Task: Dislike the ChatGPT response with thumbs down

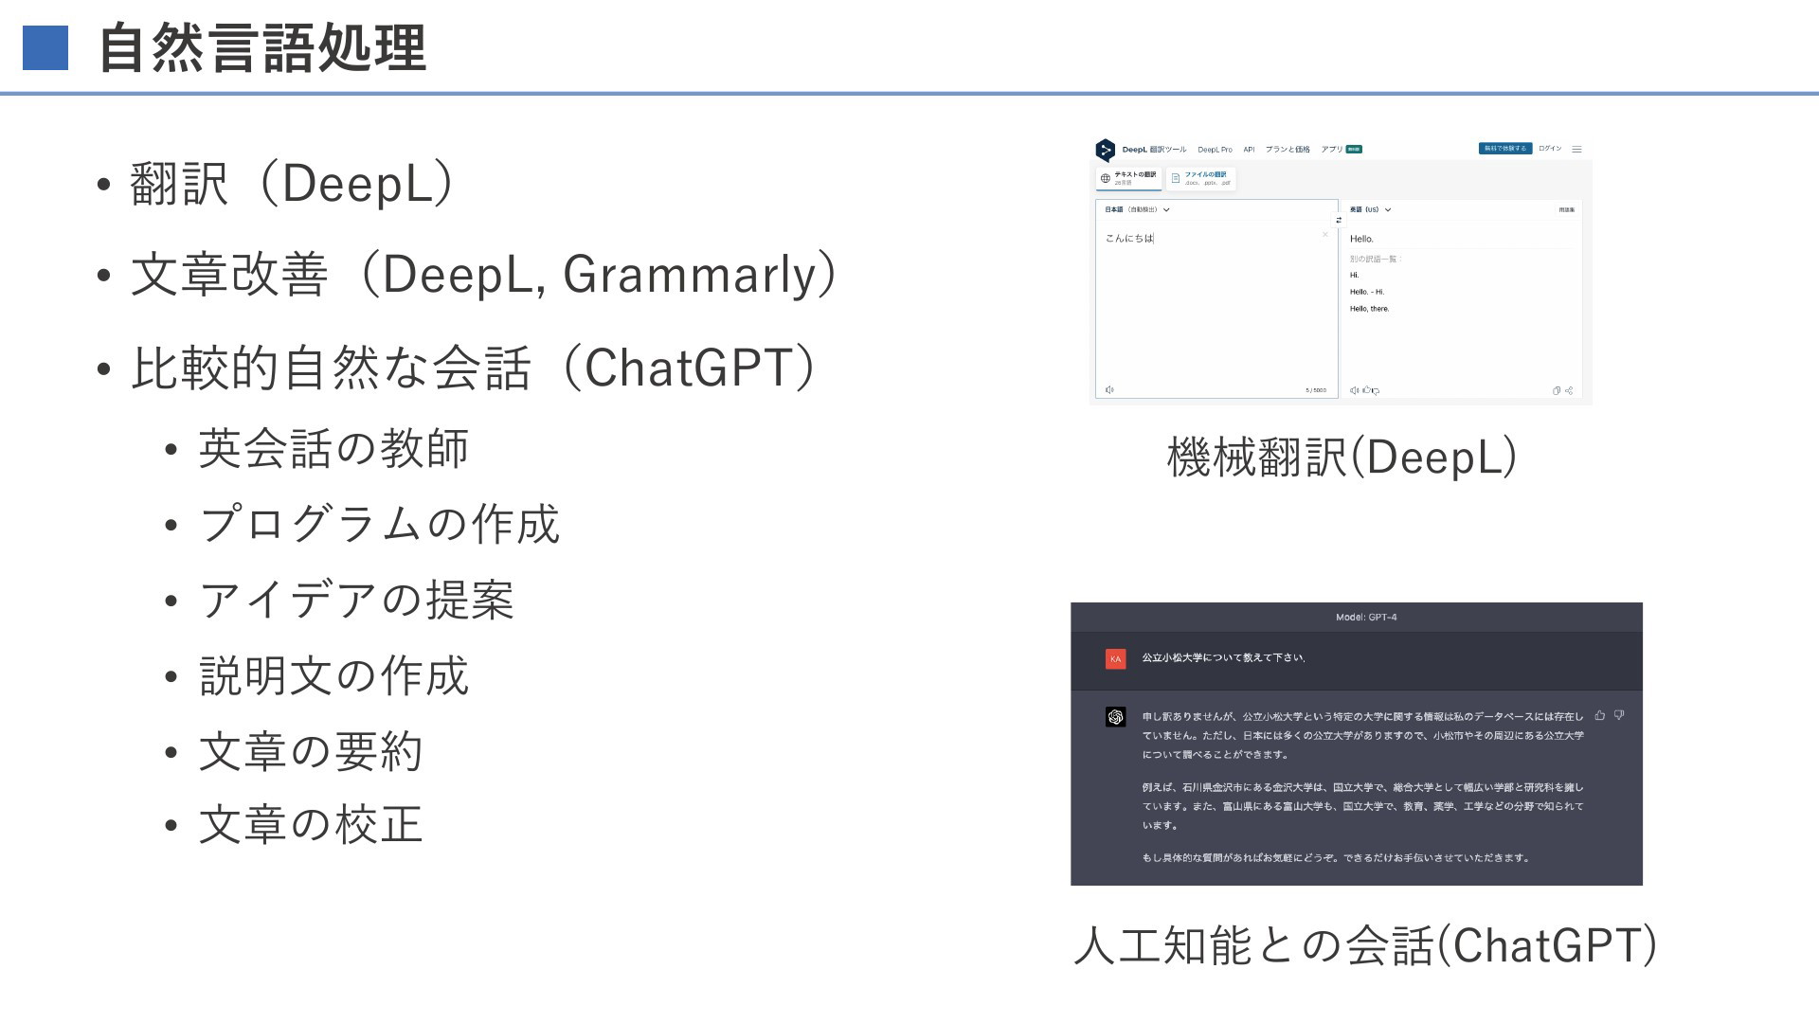Action: (x=1619, y=715)
